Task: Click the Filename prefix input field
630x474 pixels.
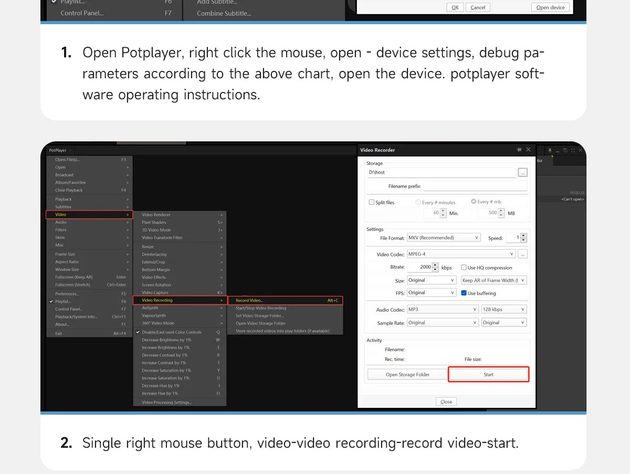Action: pyautogui.click(x=475, y=186)
